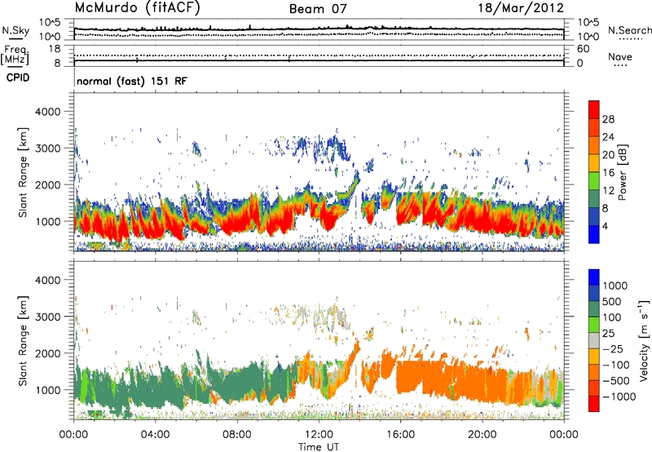Pick the orange −500 to −100 Velocity segment

594,372
